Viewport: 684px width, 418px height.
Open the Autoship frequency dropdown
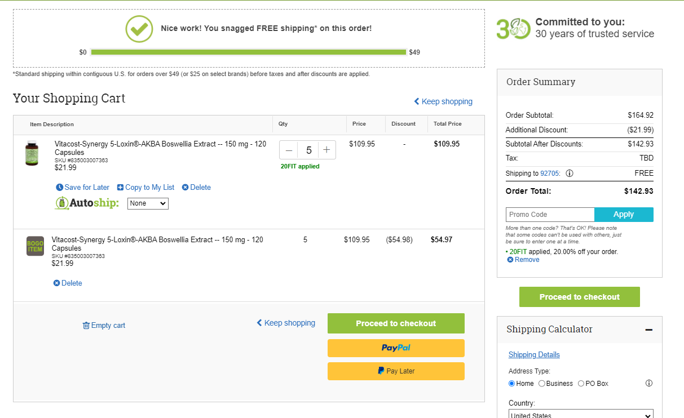click(148, 203)
